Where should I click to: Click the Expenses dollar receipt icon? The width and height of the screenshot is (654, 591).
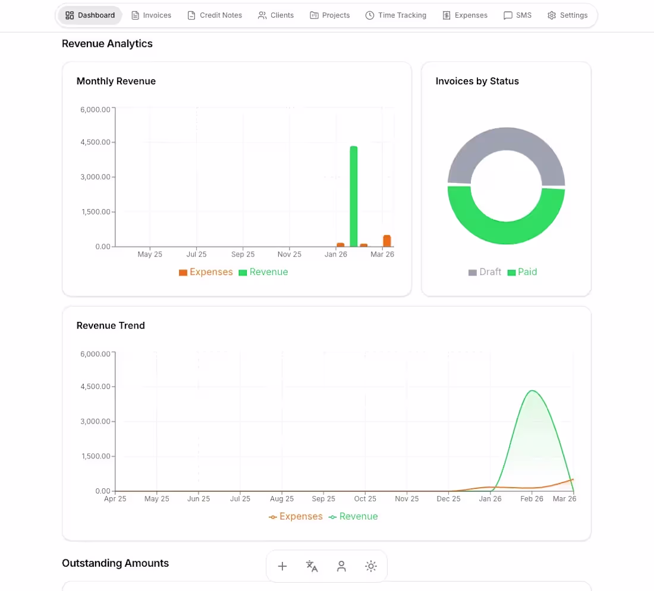point(447,15)
